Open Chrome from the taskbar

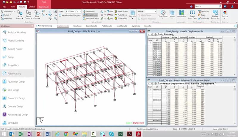[66, 134]
